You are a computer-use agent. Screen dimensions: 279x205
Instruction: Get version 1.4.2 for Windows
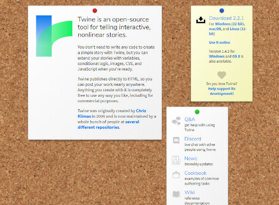pyautogui.click(x=217, y=56)
